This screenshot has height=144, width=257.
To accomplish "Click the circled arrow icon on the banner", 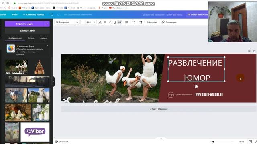I will (x=171, y=95).
